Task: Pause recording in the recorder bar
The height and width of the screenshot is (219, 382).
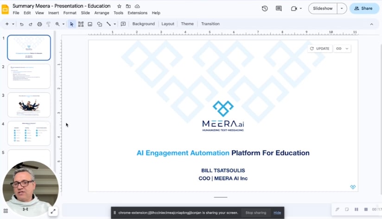Action: 357,210
